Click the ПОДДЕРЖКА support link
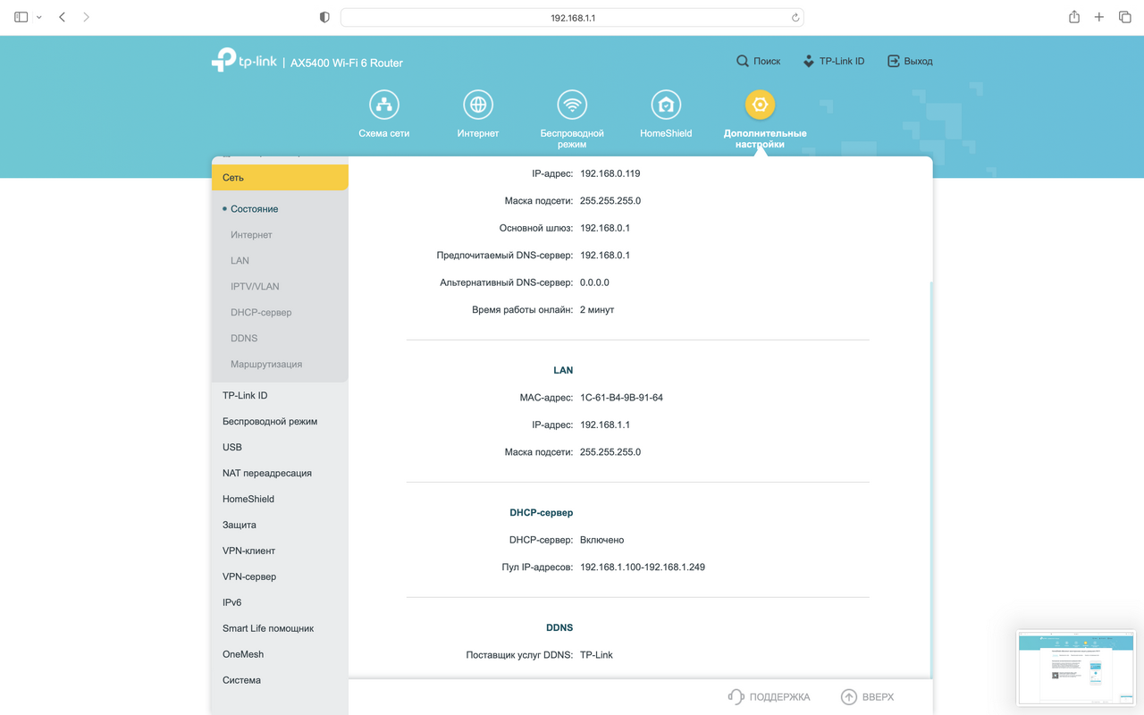 coord(769,697)
